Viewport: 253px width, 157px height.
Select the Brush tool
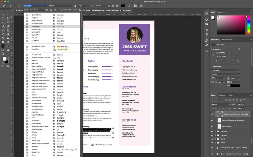tap(3, 30)
